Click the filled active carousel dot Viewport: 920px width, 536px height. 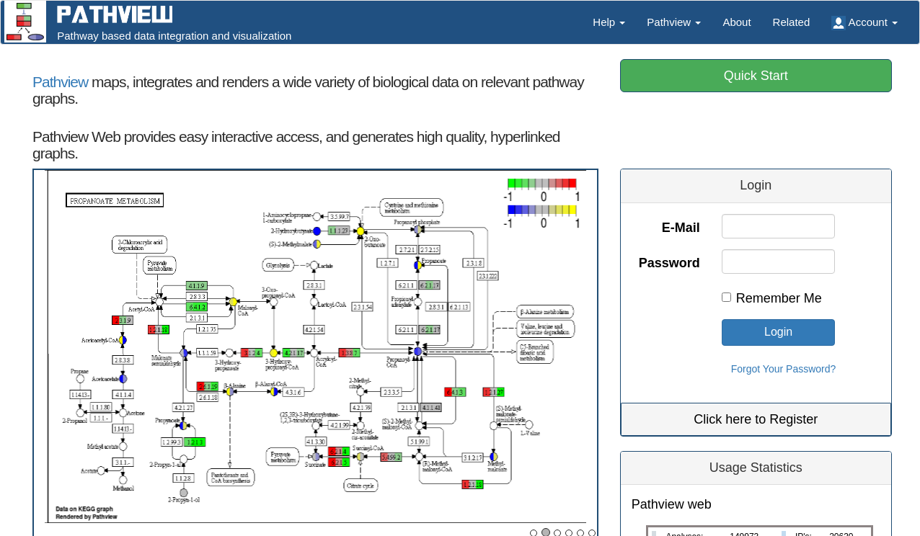pos(546,532)
